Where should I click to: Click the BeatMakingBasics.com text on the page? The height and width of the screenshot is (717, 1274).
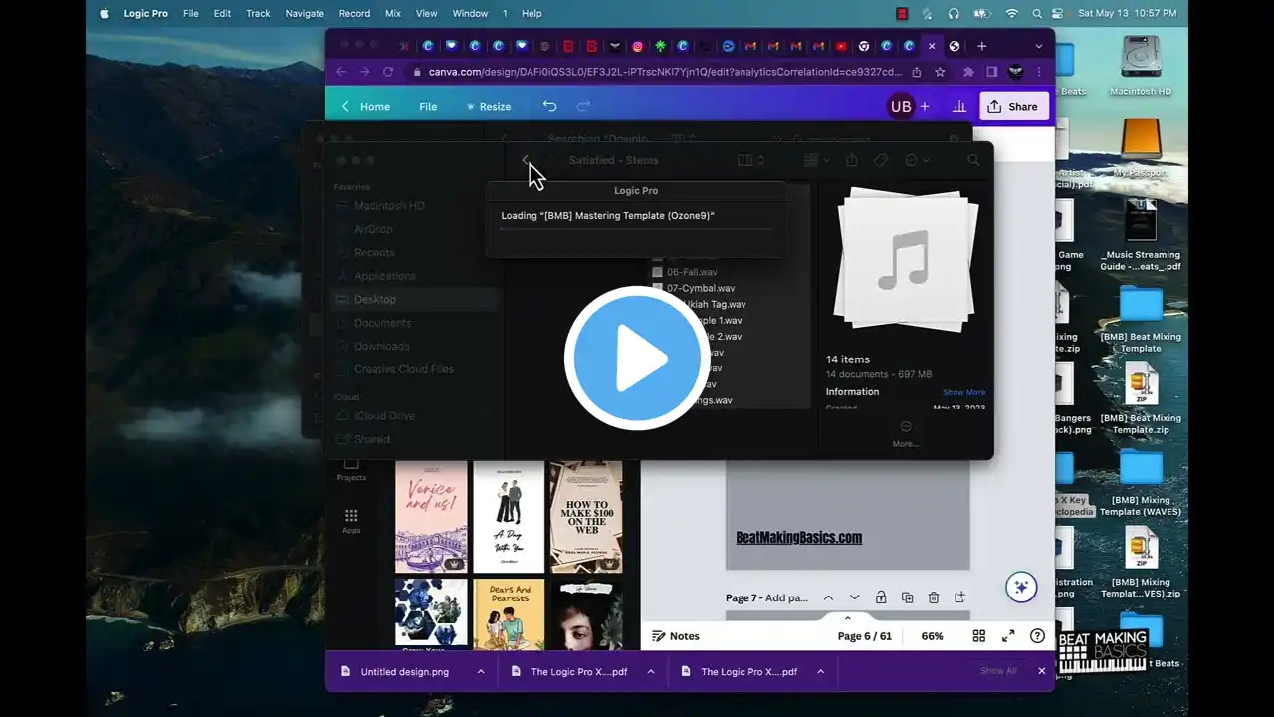[799, 538]
